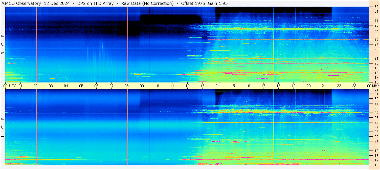Click the LCP vertical label of the lower spectrogram
Image resolution: width=380 pixels, height=170 pixels.
pos(3,127)
